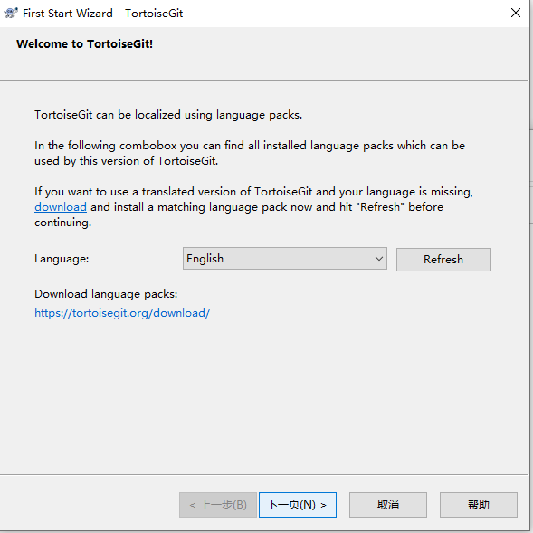
Task: Open the Language combobox showing English
Action: pyautogui.click(x=284, y=259)
